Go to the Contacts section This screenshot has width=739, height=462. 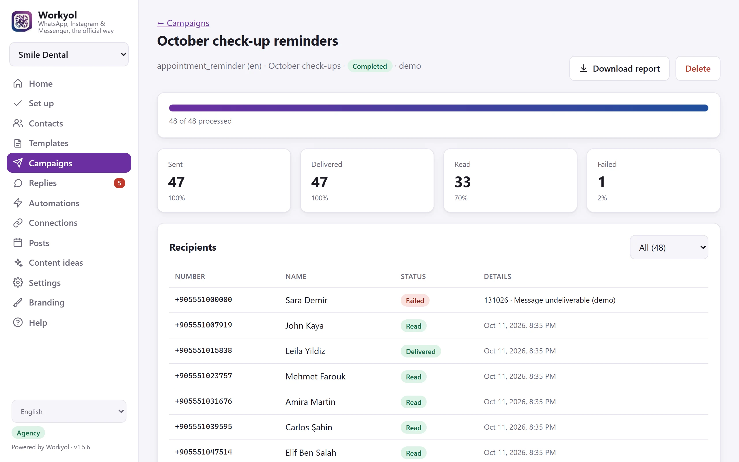[69, 124]
